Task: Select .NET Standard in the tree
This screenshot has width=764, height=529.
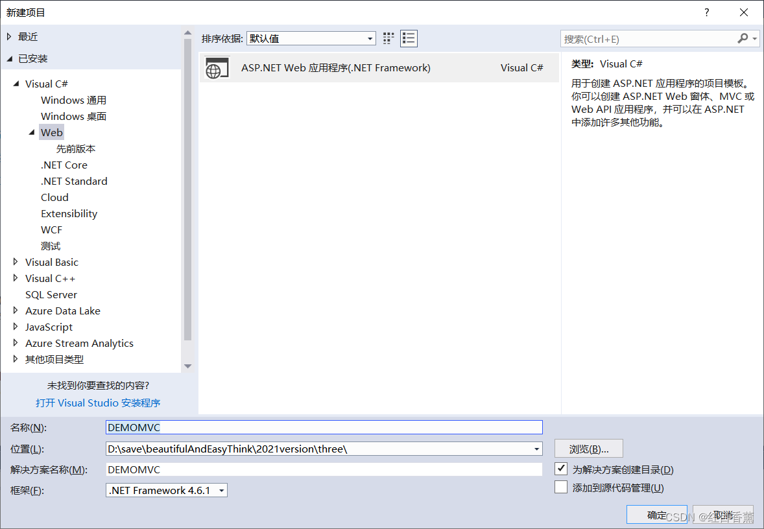Action: [x=74, y=182]
